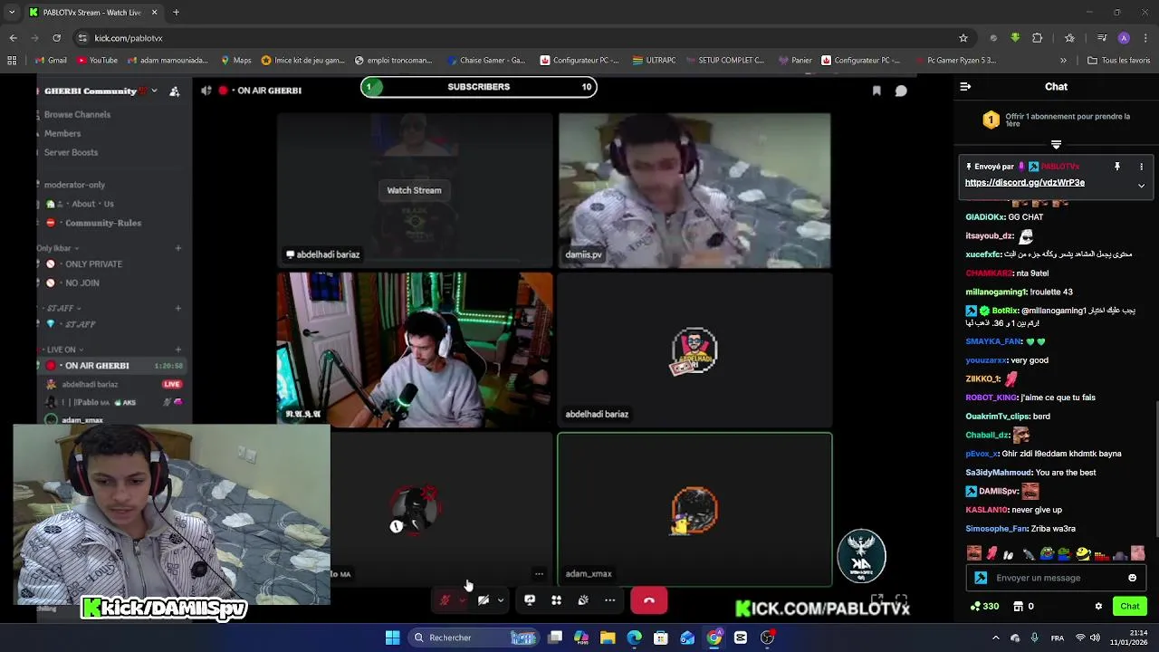Open more call options ellipsis
The height and width of the screenshot is (652, 1159).
[609, 600]
